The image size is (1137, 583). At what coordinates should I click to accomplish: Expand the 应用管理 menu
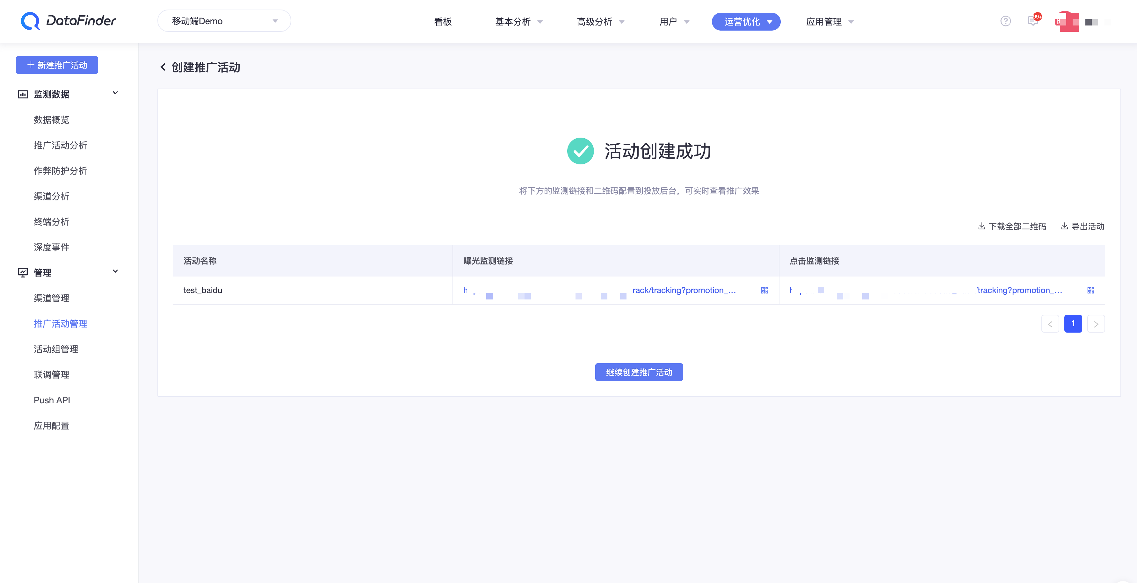click(830, 22)
